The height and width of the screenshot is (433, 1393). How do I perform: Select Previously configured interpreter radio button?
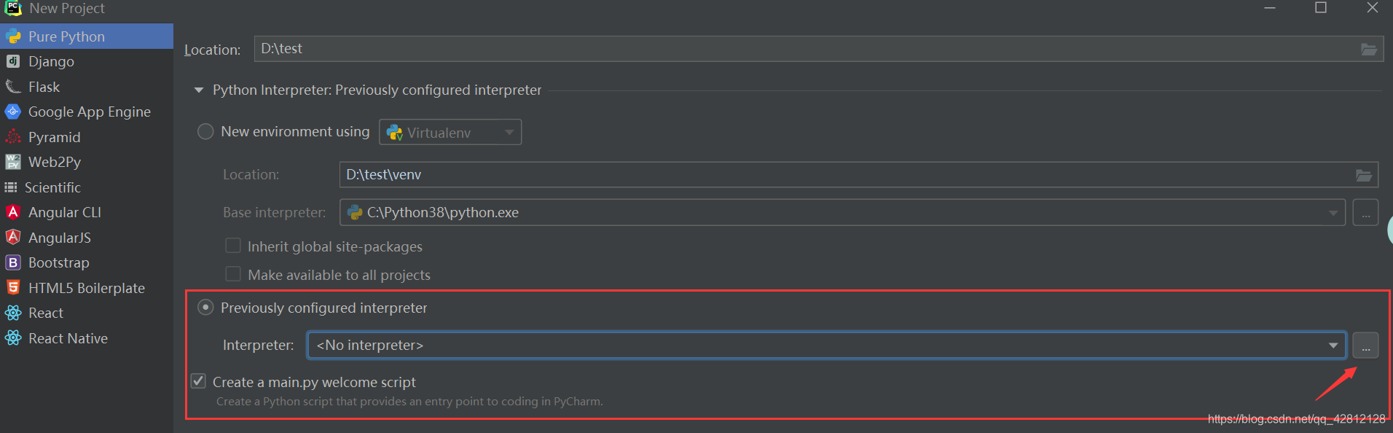click(205, 308)
